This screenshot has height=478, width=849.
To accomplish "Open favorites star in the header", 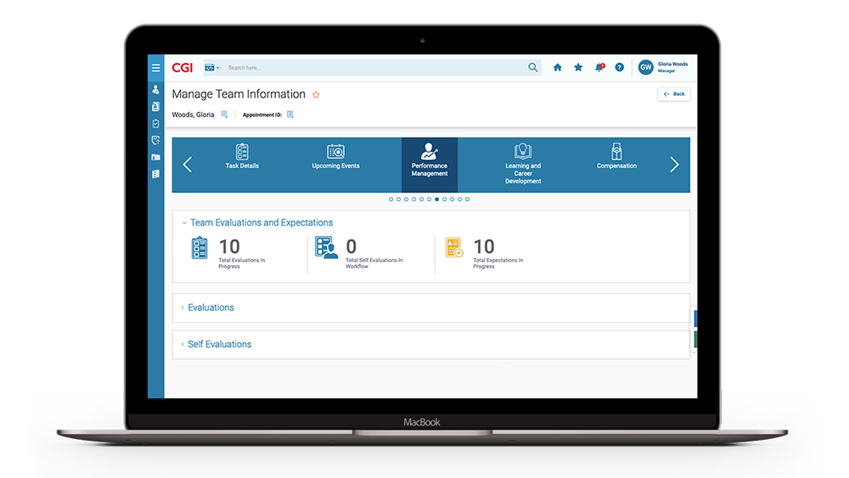I will [x=578, y=68].
